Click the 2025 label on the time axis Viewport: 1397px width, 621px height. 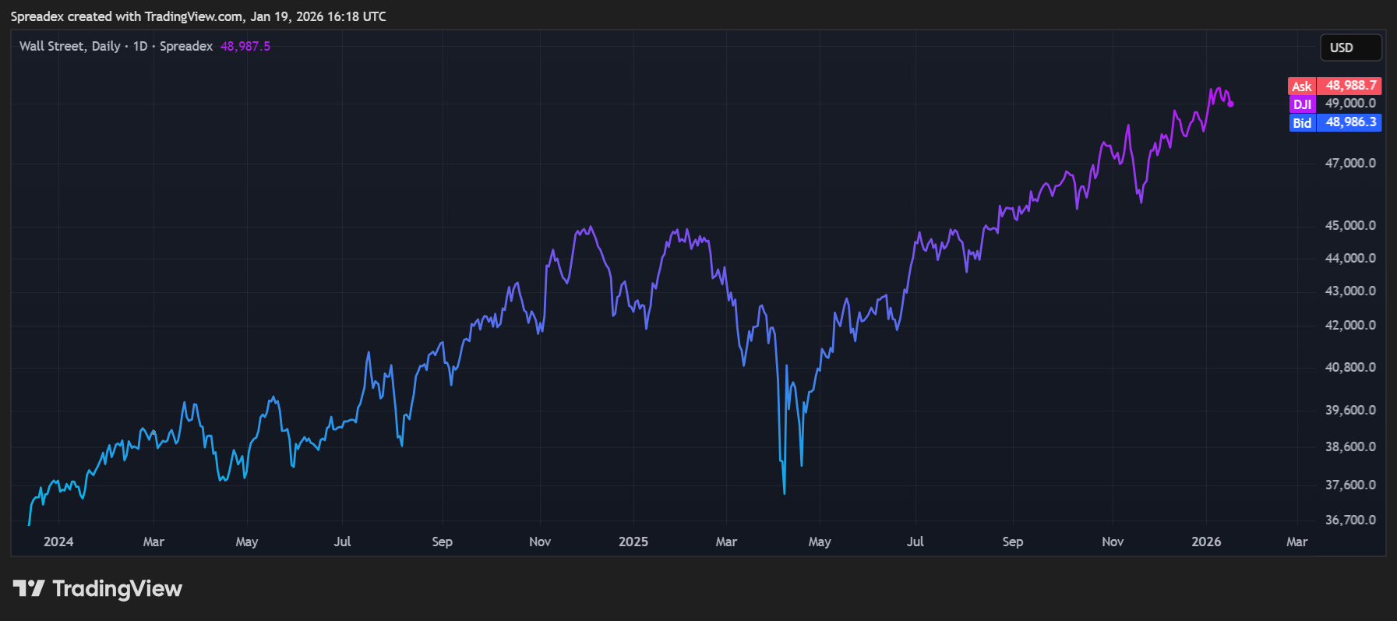coord(633,542)
